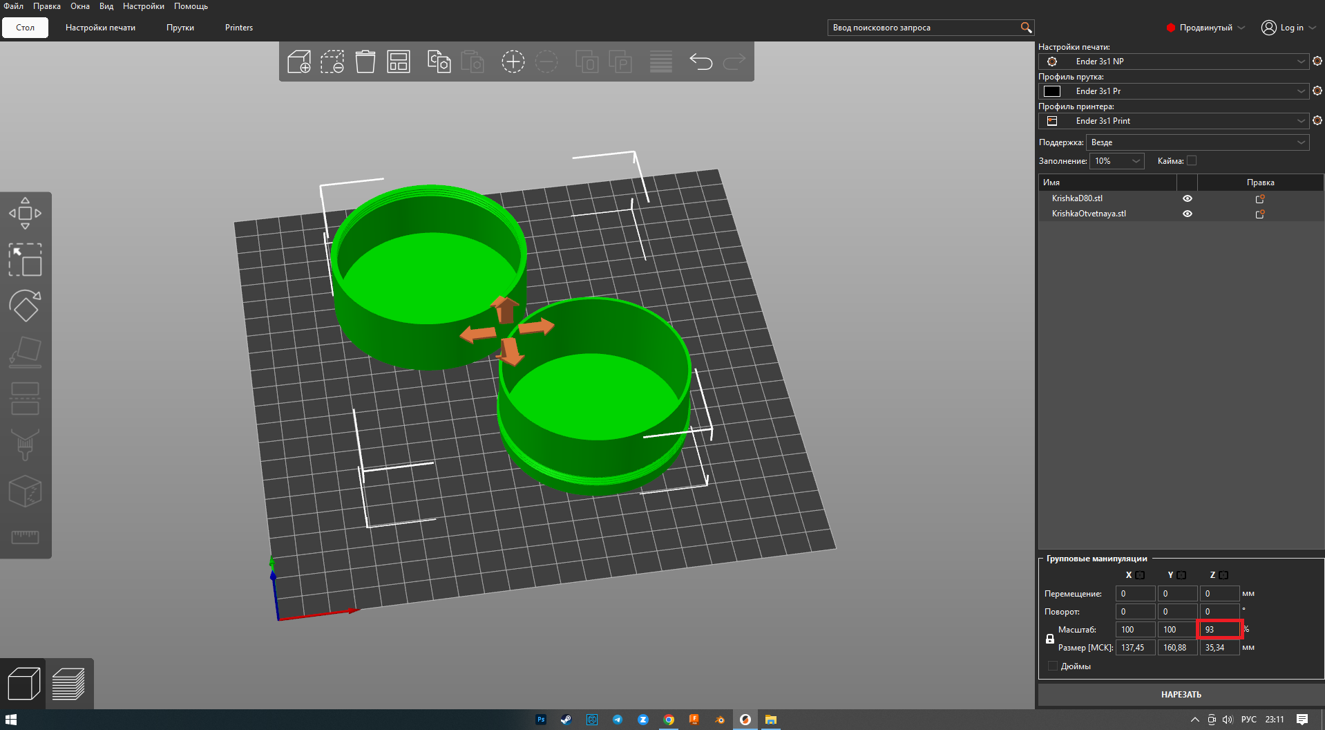The height and width of the screenshot is (730, 1325).
Task: Open print settings gear for Ender 3s1 NP
Action: coord(1317,62)
